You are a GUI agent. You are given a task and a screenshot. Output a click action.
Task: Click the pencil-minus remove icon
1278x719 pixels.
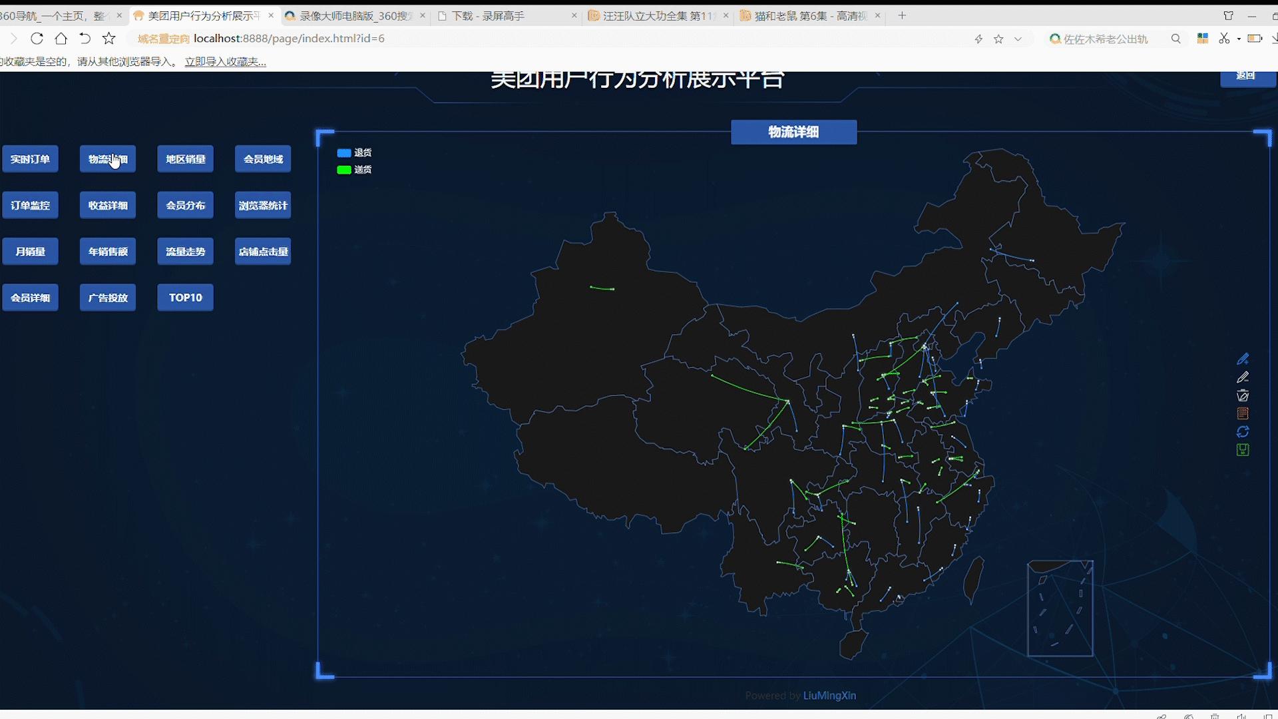[1243, 377]
